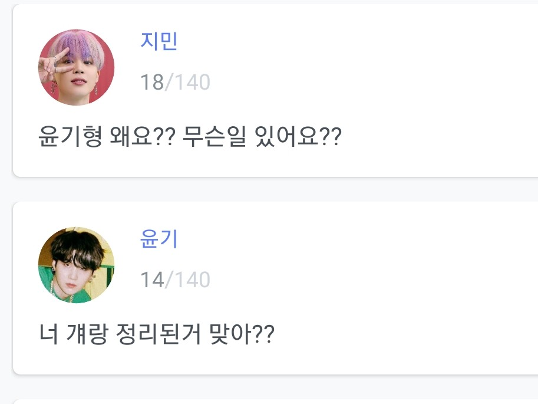538x404 pixels.
Task: Click the profile avatar beside 지민
Action: 76,68
